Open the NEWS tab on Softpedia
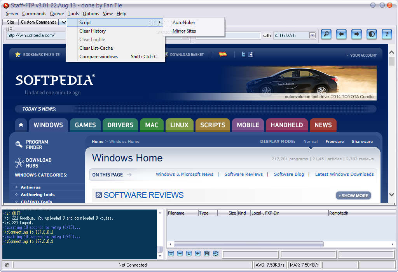 coord(323,125)
